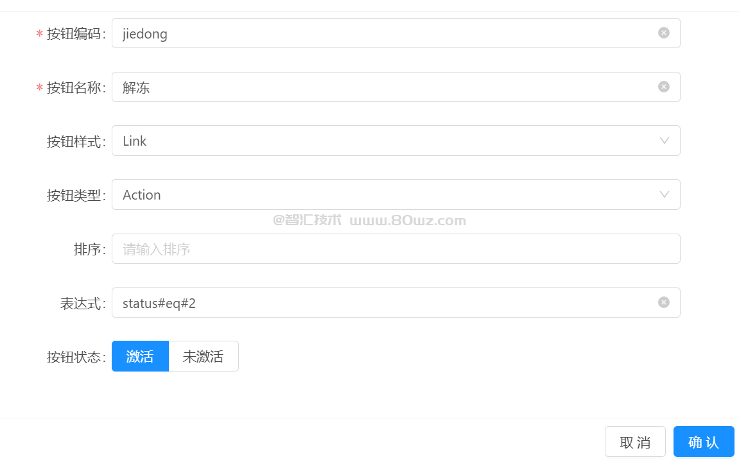Clear the 按钮编码 field with its x icon
Viewport: 739px width, 462px height.
[x=664, y=33]
